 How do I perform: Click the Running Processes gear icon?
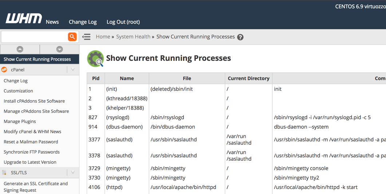pyautogui.click(x=95, y=59)
